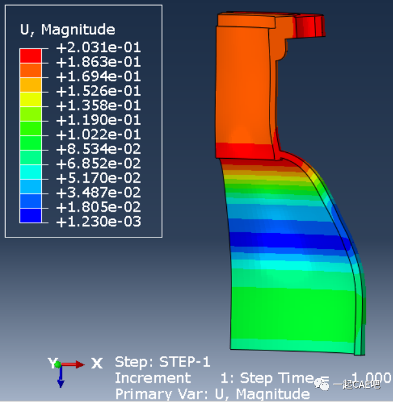Pick the dark blue band on the model
The width and height of the screenshot is (393, 402).
[x=291, y=240]
